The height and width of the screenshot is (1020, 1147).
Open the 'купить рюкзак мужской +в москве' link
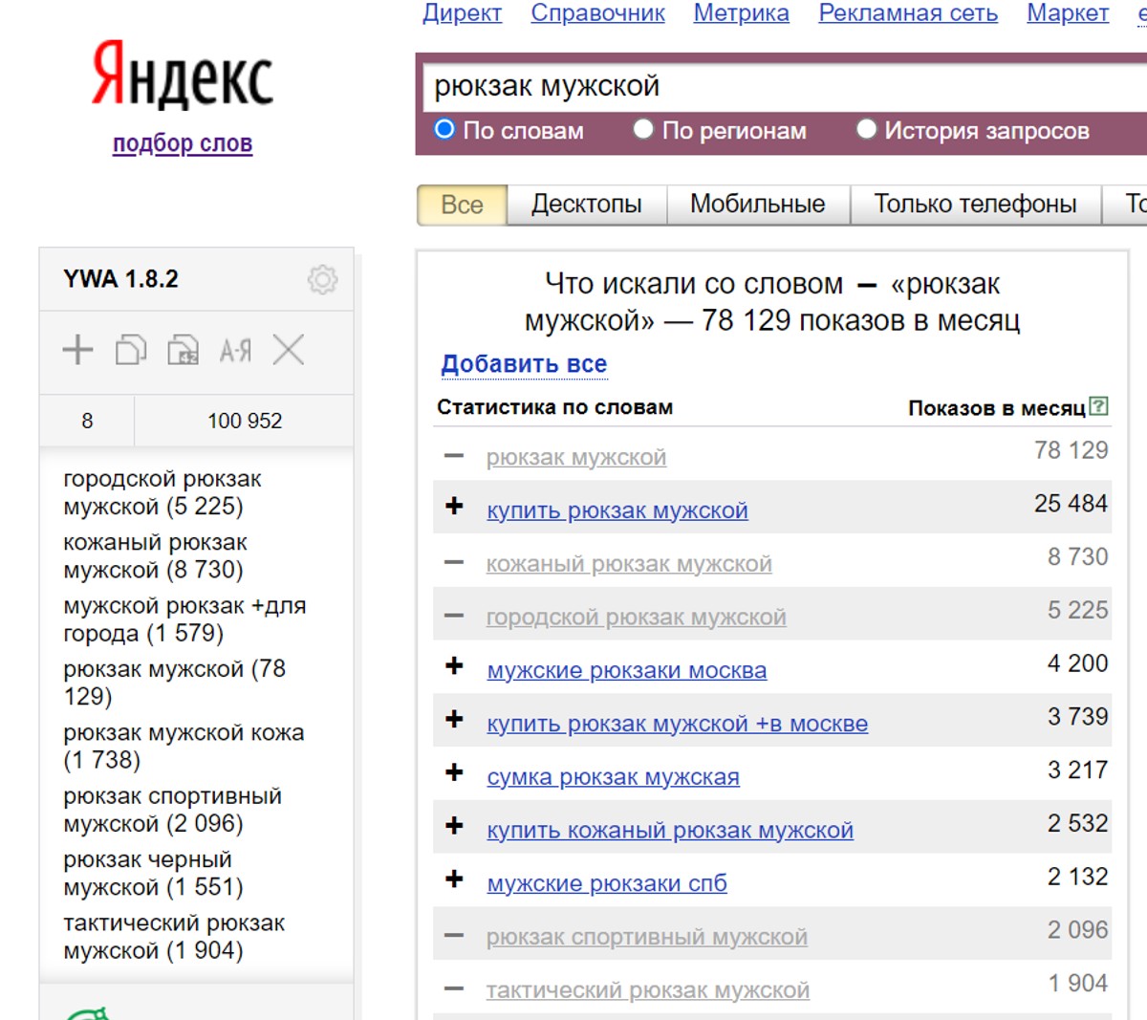click(x=678, y=724)
